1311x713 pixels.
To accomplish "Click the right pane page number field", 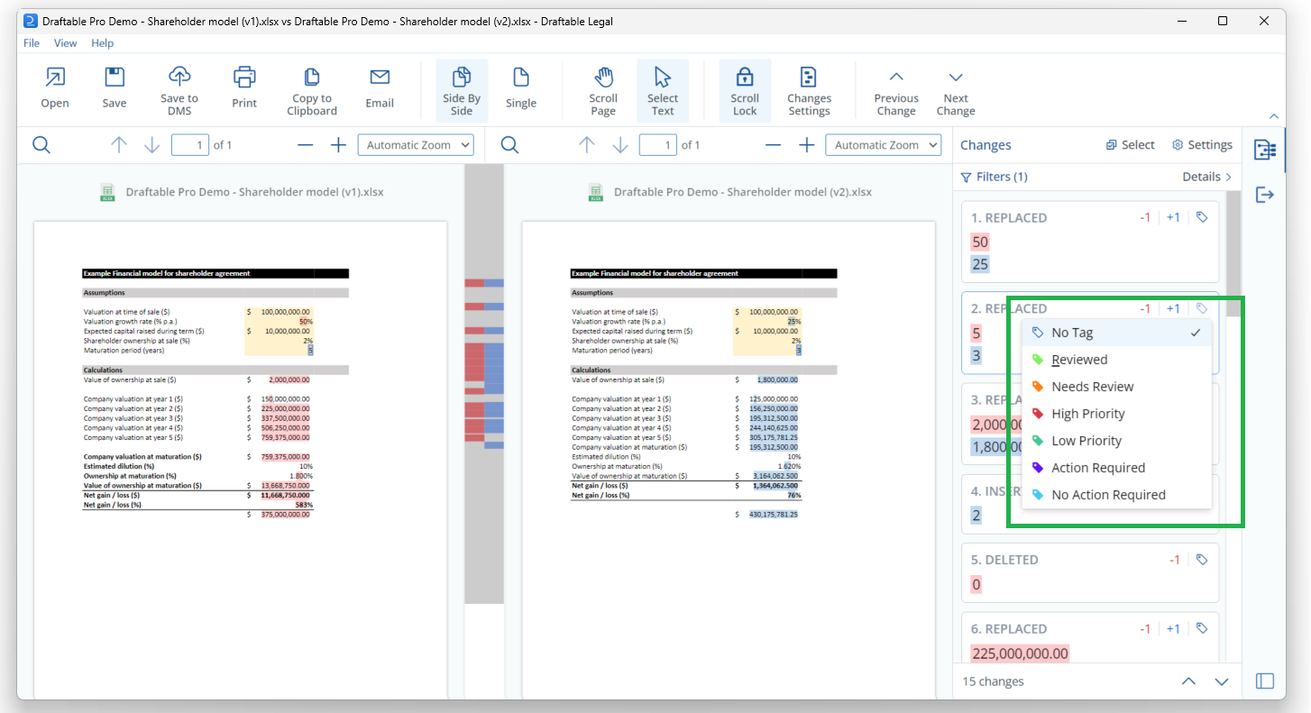I will [x=658, y=145].
